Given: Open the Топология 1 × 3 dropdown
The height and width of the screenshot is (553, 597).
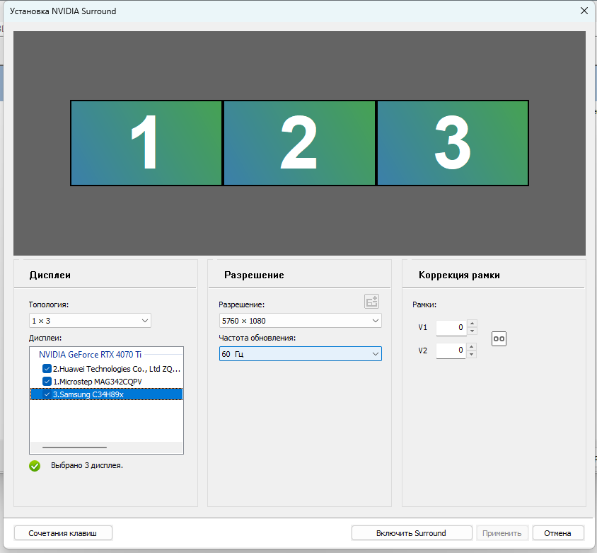Looking at the screenshot, I should click(90, 321).
